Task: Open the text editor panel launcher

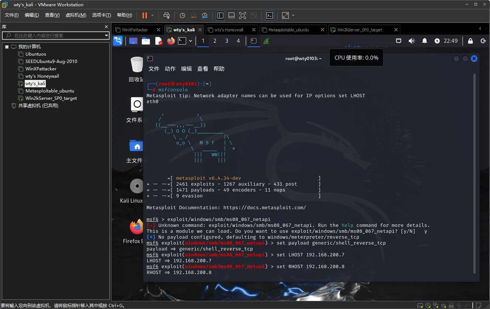Action: click(158, 41)
